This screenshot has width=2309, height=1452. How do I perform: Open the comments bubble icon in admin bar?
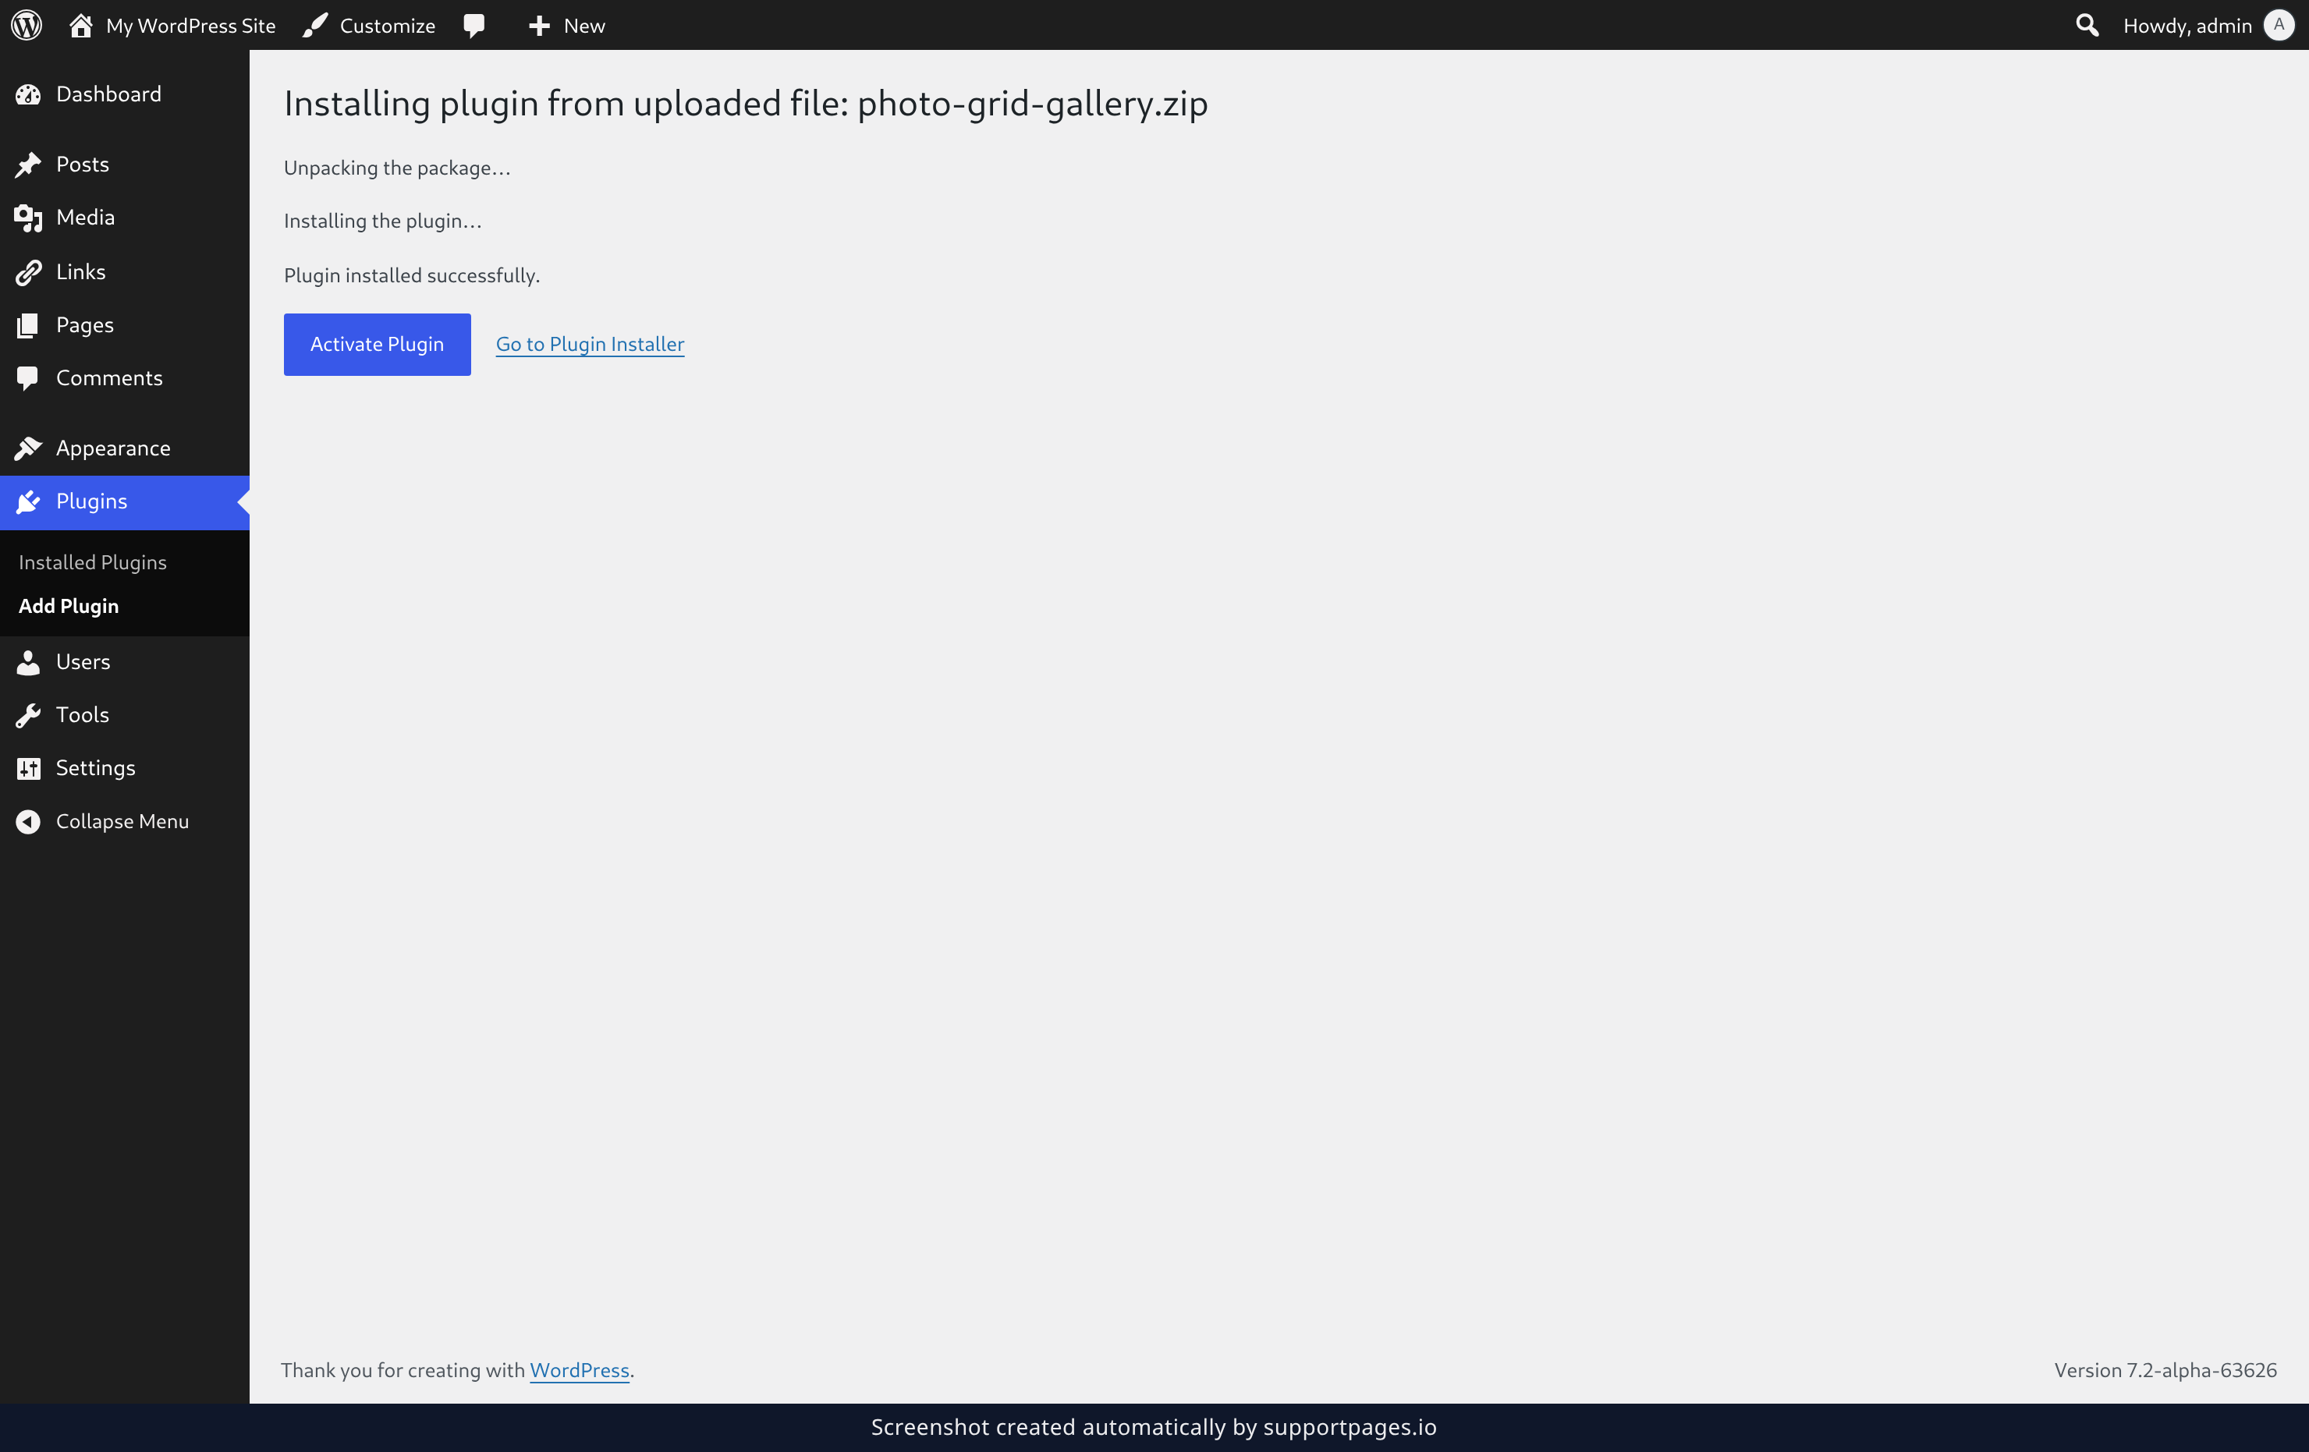pos(474,26)
